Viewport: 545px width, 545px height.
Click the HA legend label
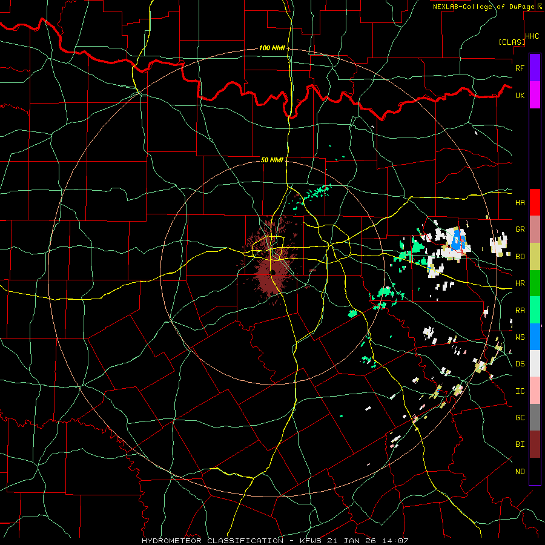coord(520,202)
